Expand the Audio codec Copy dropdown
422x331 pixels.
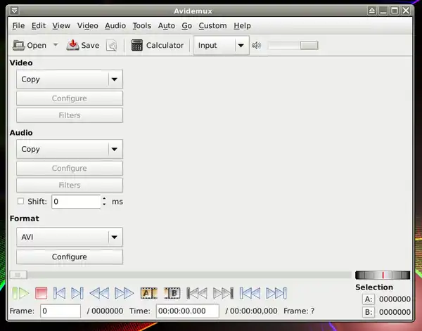pyautogui.click(x=115, y=149)
